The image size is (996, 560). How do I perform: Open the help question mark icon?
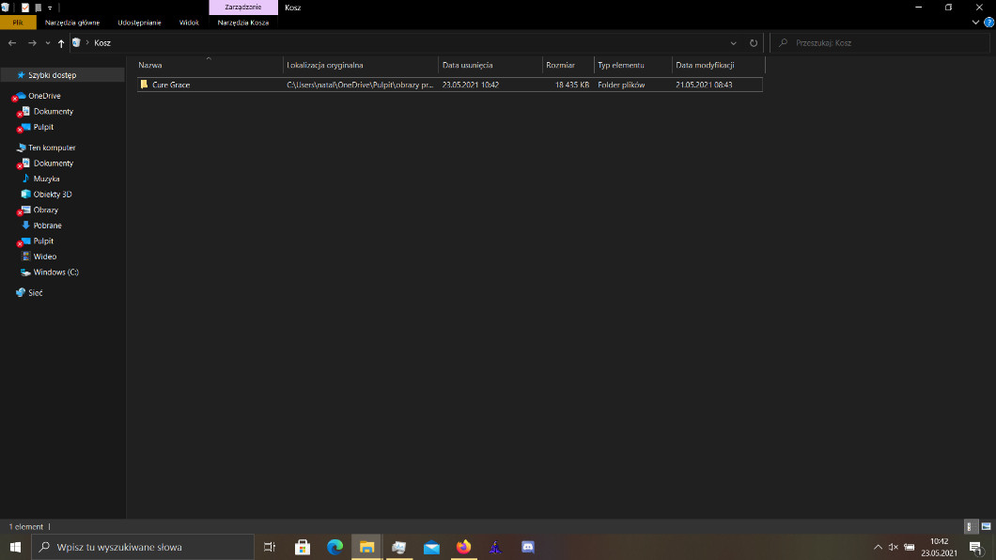(988, 23)
